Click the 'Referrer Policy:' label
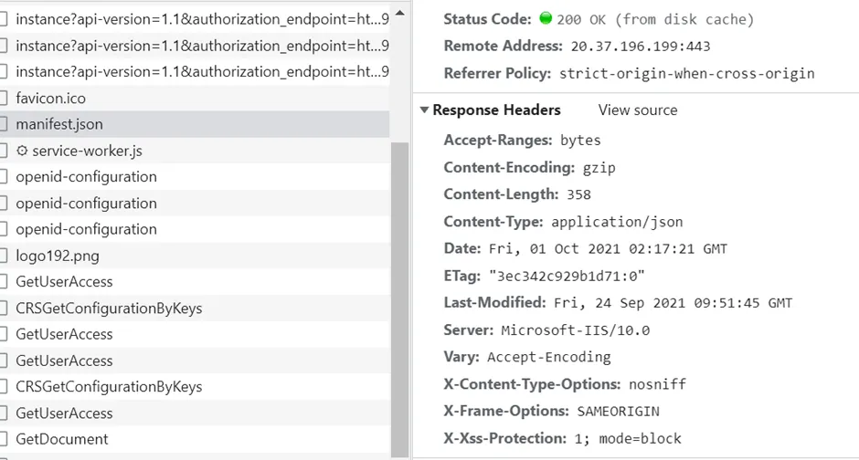 point(497,73)
